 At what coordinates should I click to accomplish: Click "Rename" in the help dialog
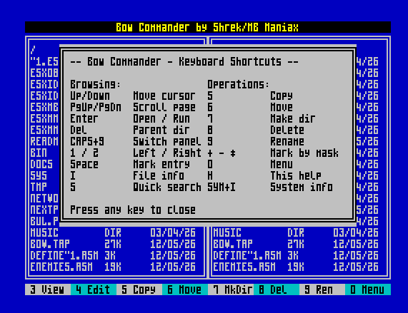click(287, 141)
